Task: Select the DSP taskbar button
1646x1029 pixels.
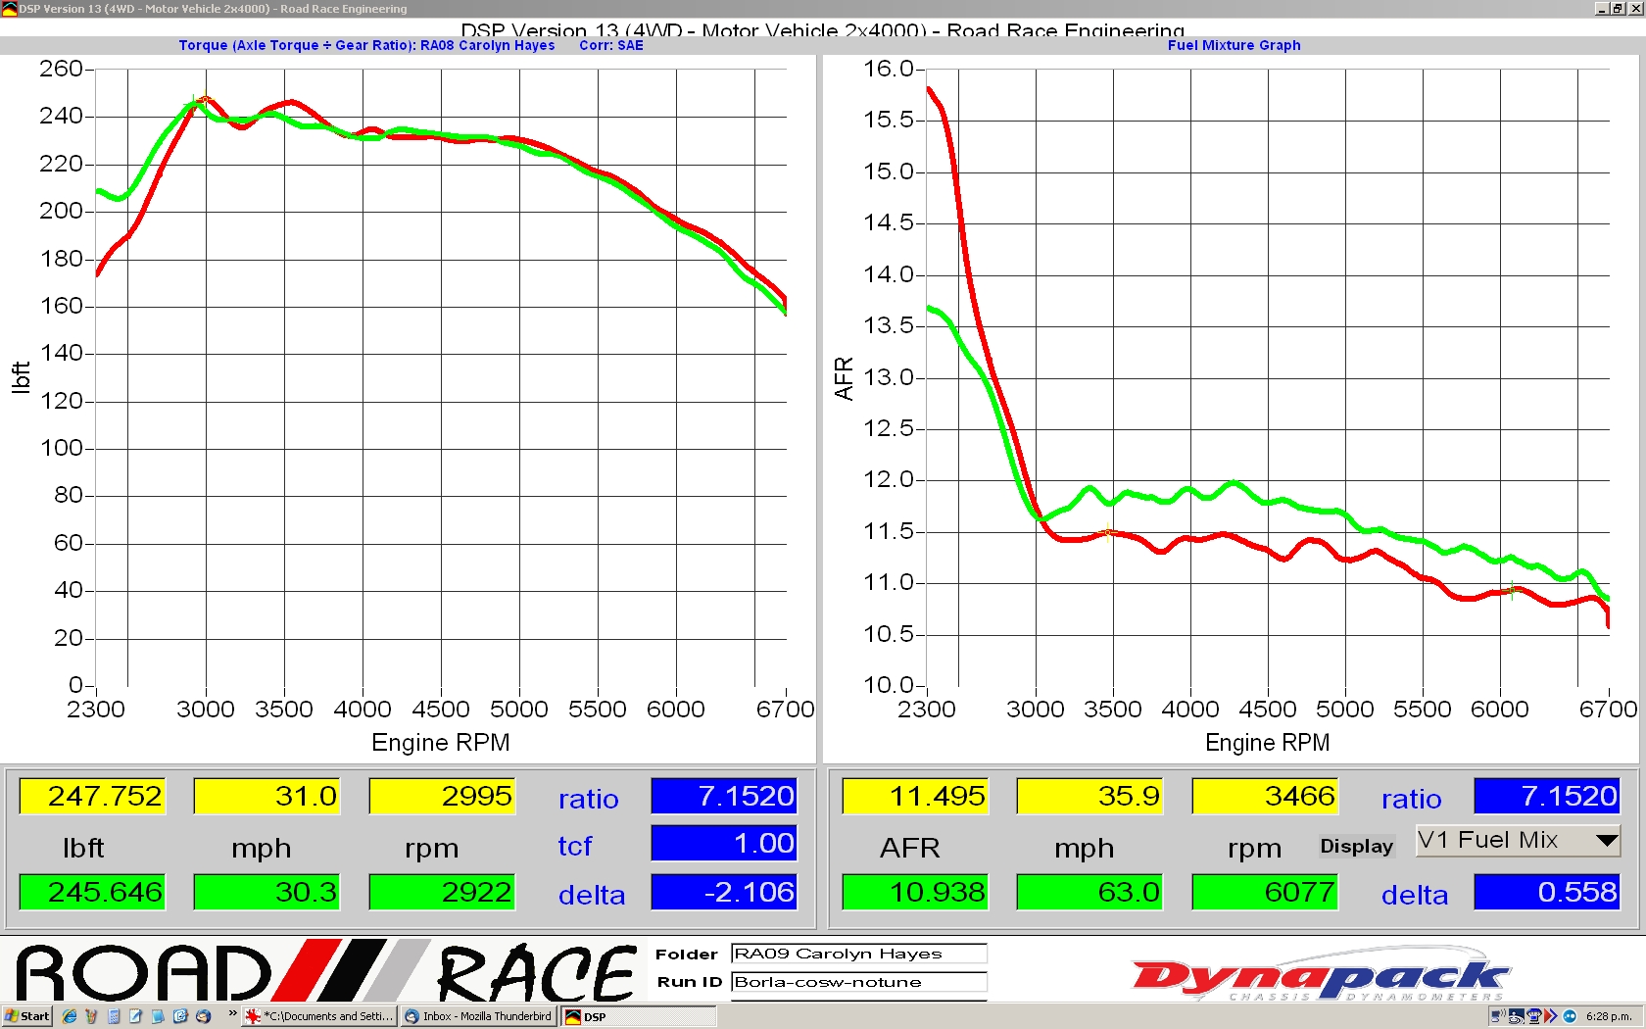Action: click(x=637, y=1016)
